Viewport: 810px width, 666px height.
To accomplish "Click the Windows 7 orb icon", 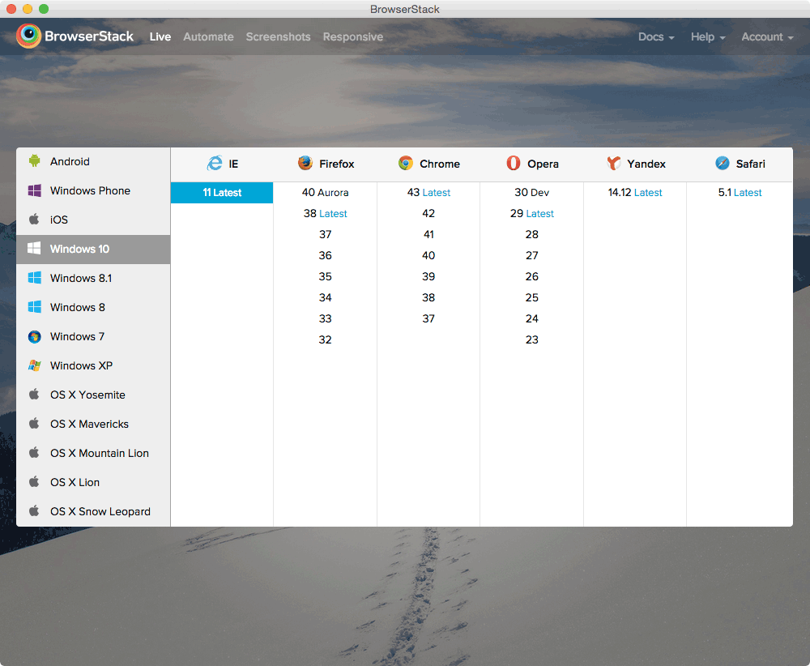I will 35,337.
